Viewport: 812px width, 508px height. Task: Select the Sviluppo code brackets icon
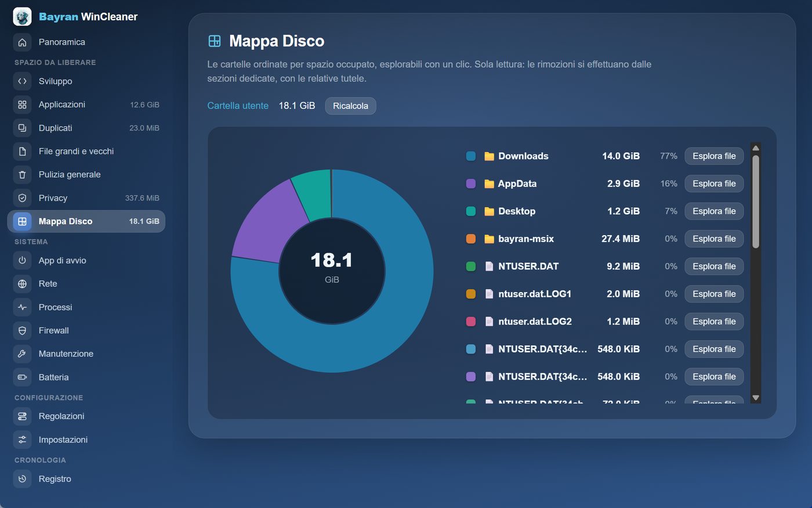pos(22,81)
